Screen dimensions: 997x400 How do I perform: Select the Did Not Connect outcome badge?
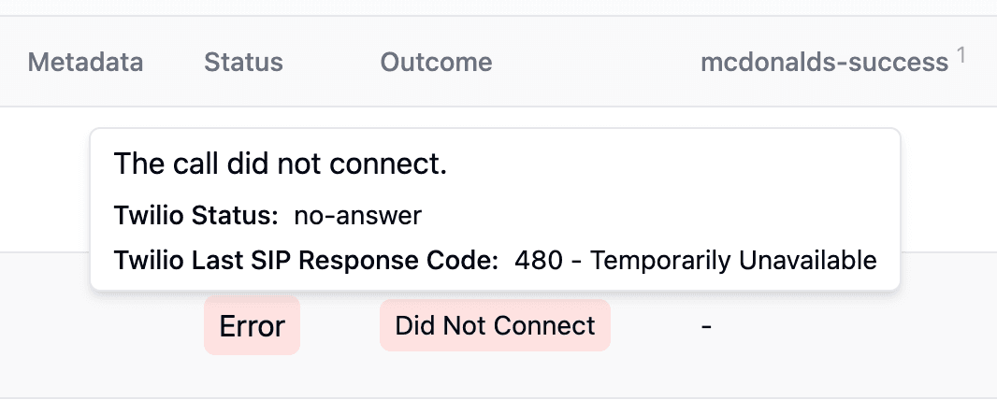pos(495,325)
